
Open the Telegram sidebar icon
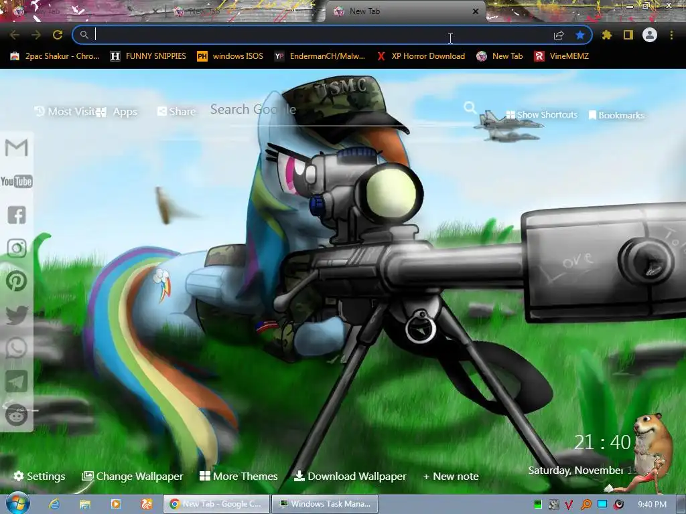coord(17,381)
